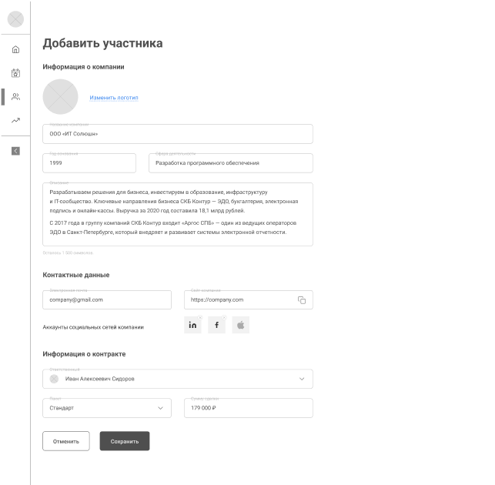Click the Apple social account icon
This screenshot has height=485, width=495.
coord(240,326)
